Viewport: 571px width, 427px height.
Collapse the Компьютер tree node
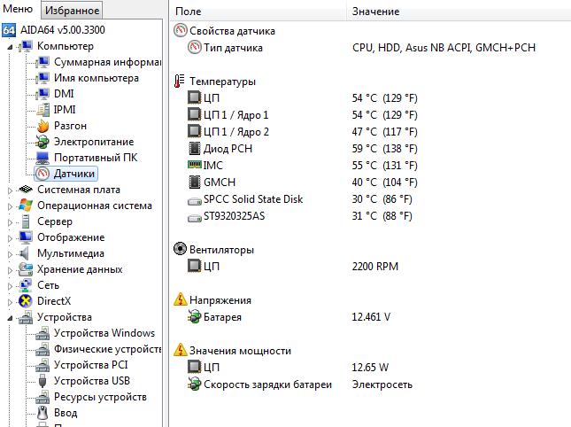click(10, 46)
